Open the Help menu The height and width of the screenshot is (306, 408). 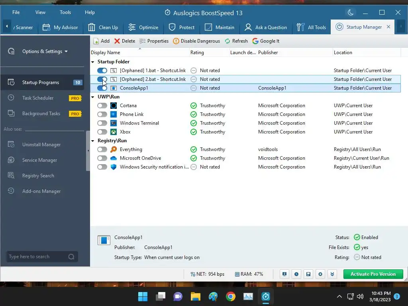90,12
